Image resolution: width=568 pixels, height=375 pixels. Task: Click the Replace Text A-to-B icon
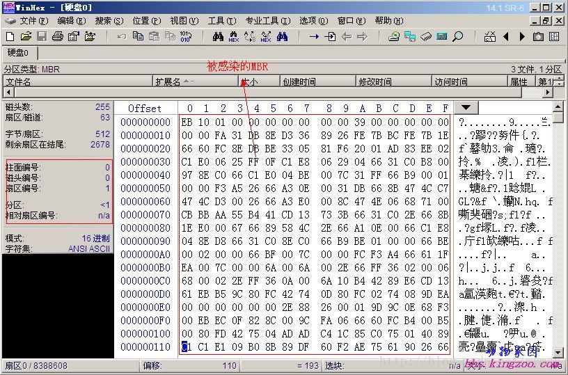click(250, 37)
